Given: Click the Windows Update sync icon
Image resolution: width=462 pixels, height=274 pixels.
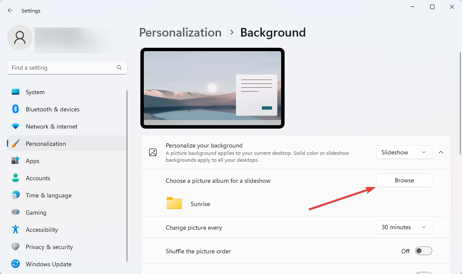Looking at the screenshot, I should click(16, 264).
